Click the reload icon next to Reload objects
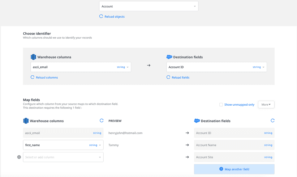Screen dimensions: 297x177 pyautogui.click(x=101, y=16)
